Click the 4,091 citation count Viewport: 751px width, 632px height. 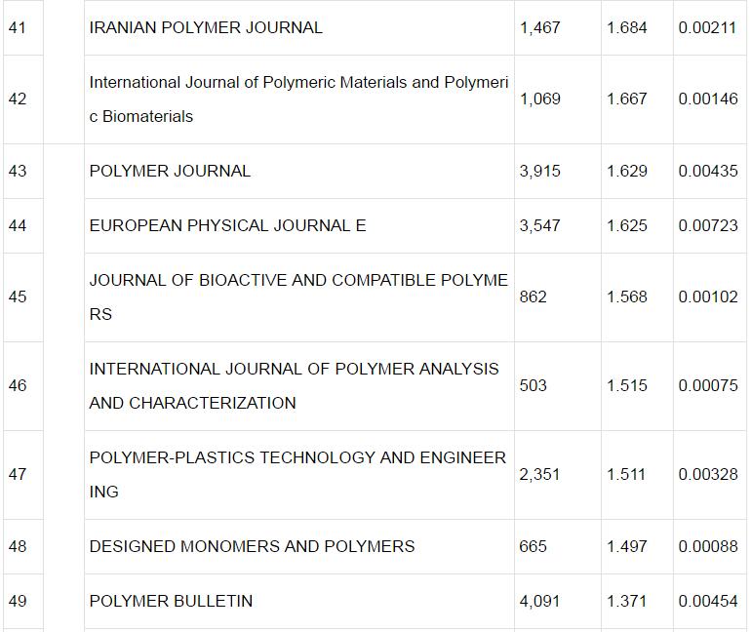[x=539, y=601]
